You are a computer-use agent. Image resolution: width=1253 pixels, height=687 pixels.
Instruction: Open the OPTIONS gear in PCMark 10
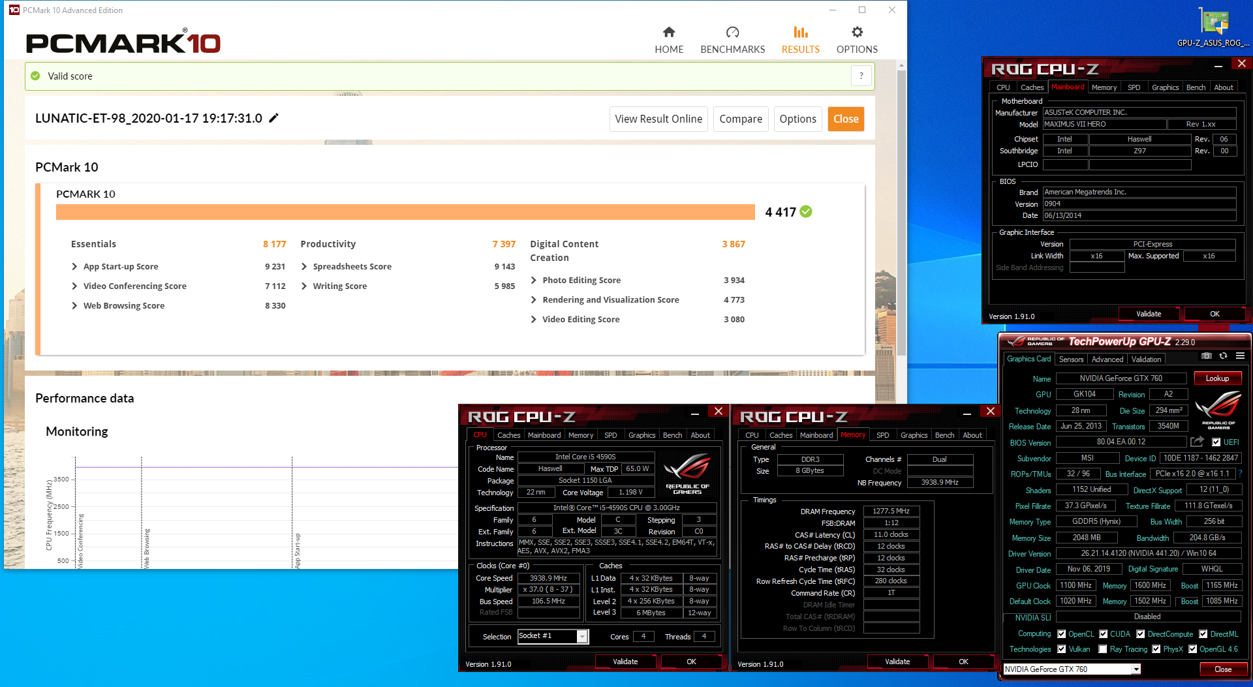tap(857, 40)
